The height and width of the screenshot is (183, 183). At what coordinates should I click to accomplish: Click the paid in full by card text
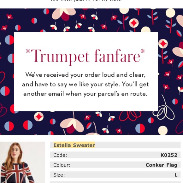click(x=86, y=1)
